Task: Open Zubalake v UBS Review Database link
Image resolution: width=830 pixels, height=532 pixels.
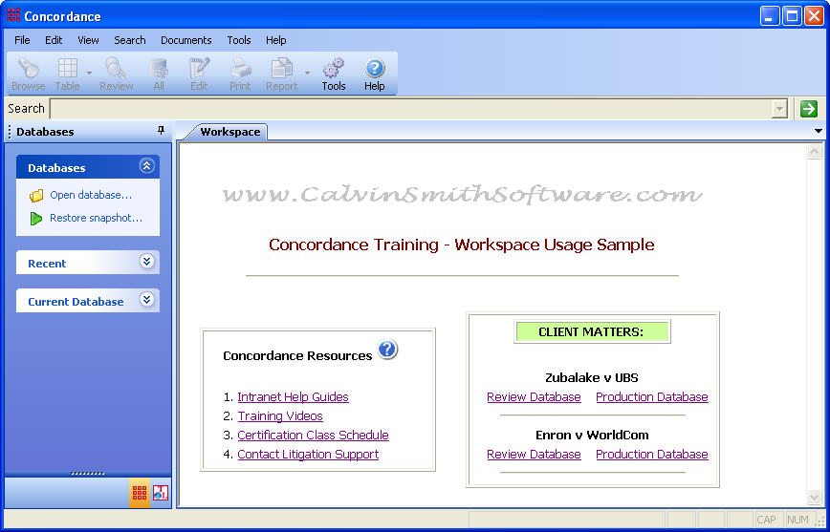Action: (534, 397)
